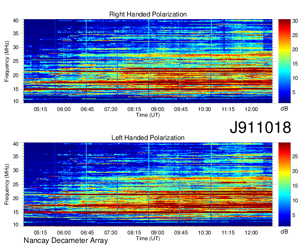Click the 25 dB tick on lower color bar

[295, 156]
